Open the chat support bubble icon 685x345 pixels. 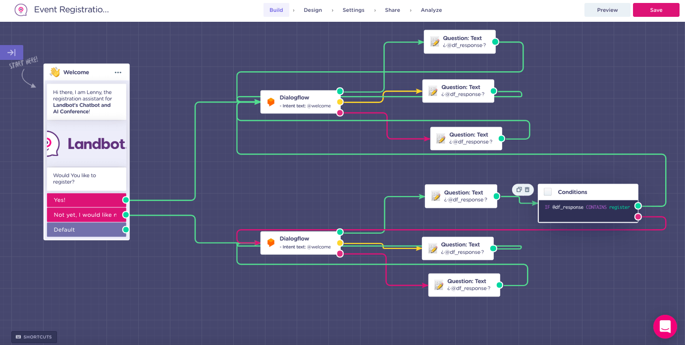tap(665, 327)
